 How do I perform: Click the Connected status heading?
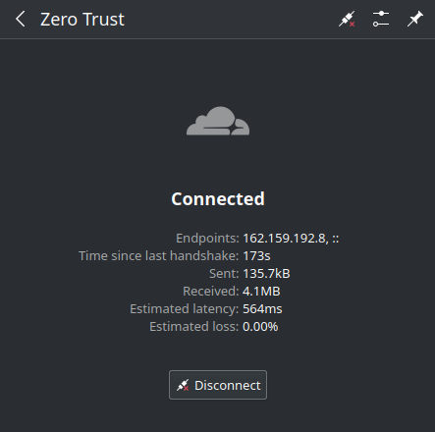coord(218,198)
